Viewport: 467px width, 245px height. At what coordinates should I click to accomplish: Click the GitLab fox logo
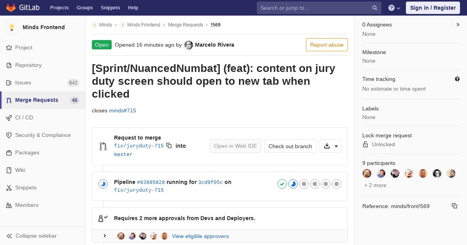(11, 8)
